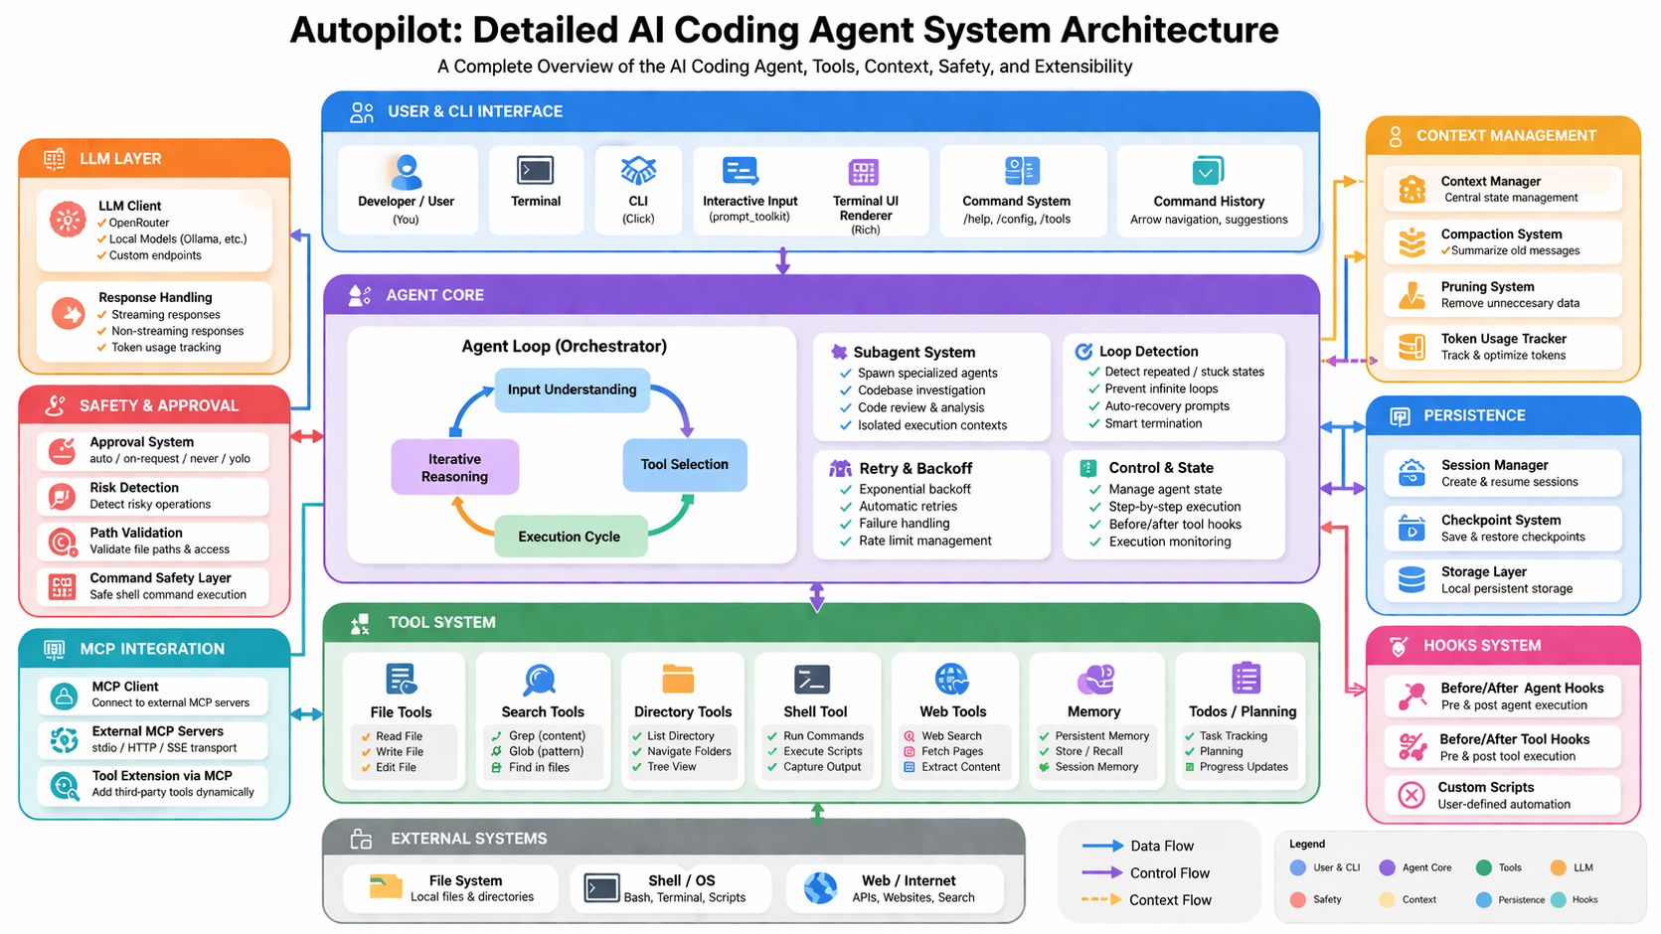The image size is (1661, 934).
Task: Click the Shell / OS external system box
Action: [671, 888]
